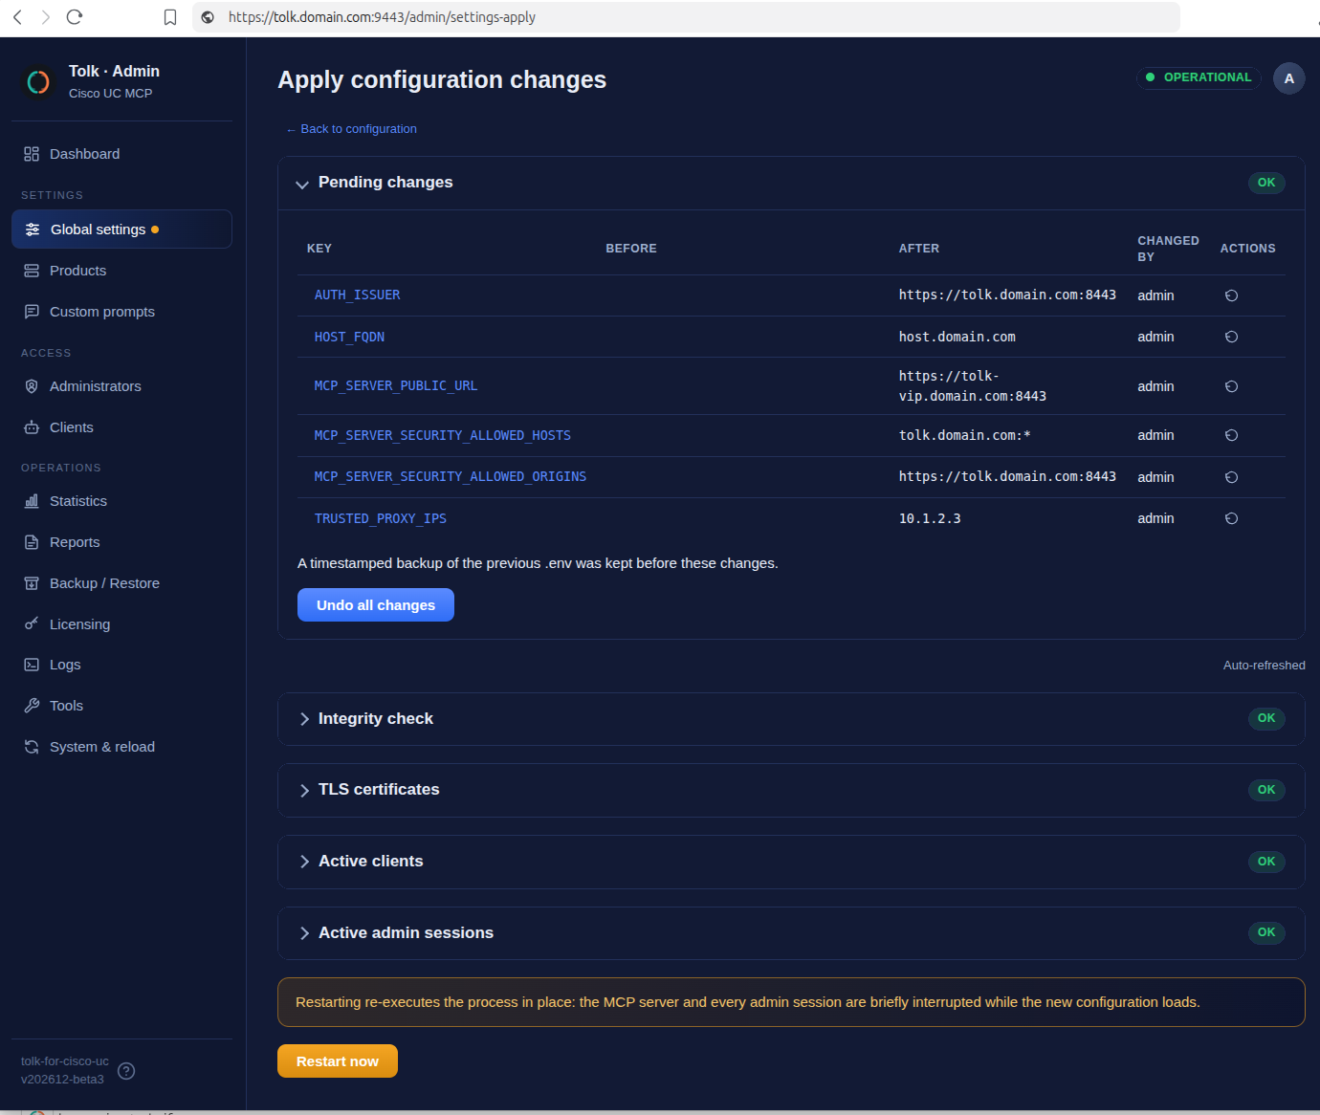Click the Custom prompts message icon
This screenshot has width=1320, height=1115.
tap(32, 312)
